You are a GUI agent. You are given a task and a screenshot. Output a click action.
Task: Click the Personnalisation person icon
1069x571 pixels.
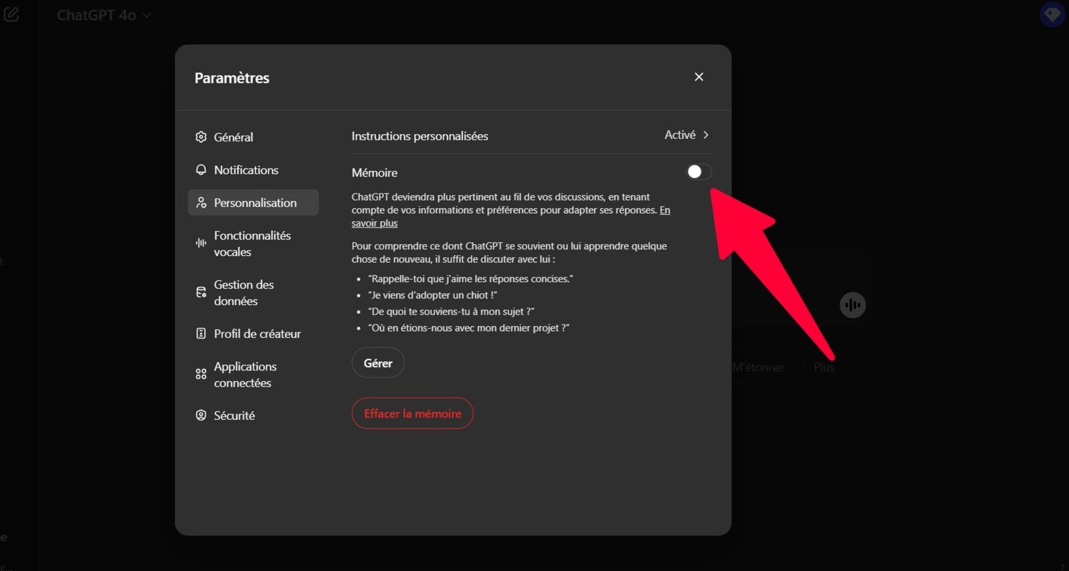click(x=201, y=203)
